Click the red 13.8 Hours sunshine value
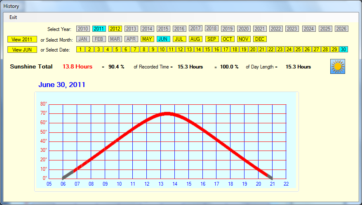Image resolution: width=362 pixels, height=205 pixels. pyautogui.click(x=78, y=67)
